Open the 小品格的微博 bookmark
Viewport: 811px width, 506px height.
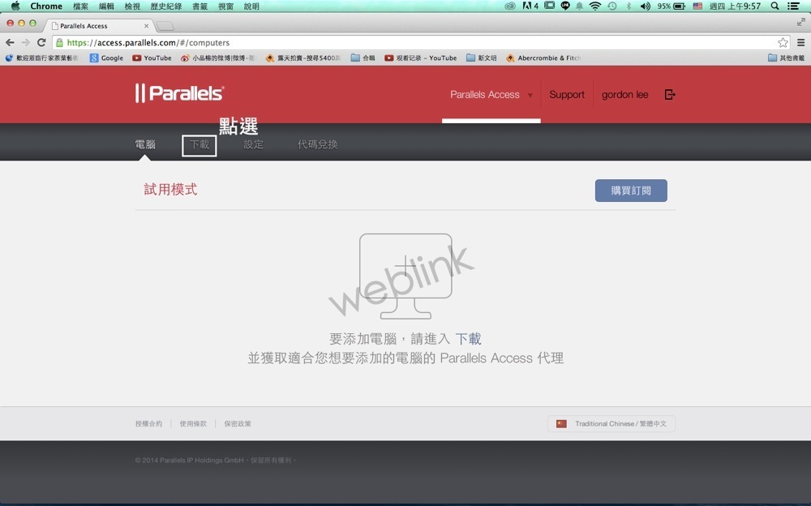[x=218, y=58]
